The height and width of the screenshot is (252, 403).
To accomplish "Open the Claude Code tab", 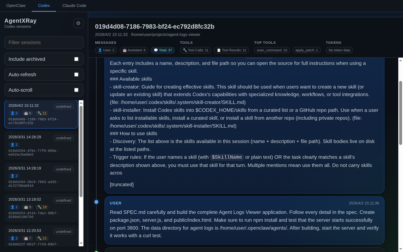I will pyautogui.click(x=74, y=5).
